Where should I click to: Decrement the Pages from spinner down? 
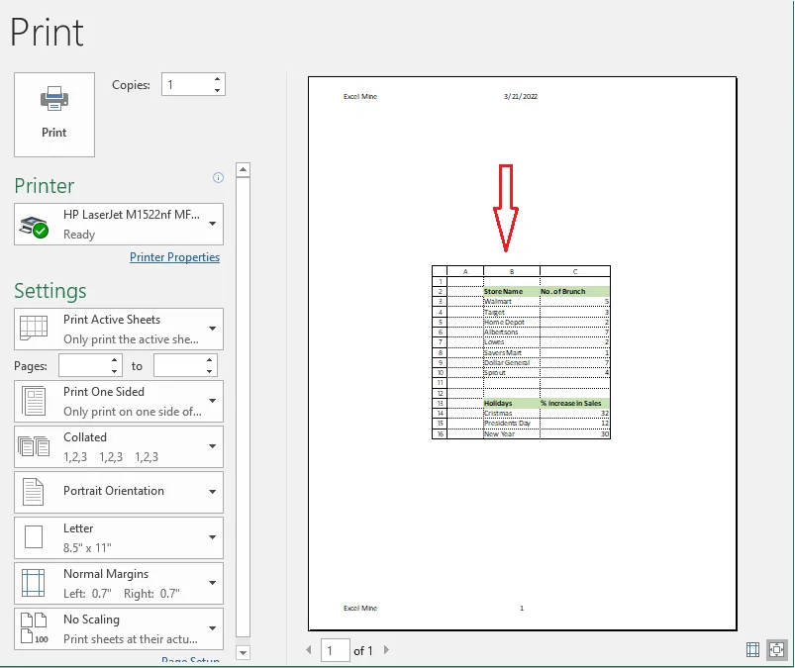pos(115,371)
